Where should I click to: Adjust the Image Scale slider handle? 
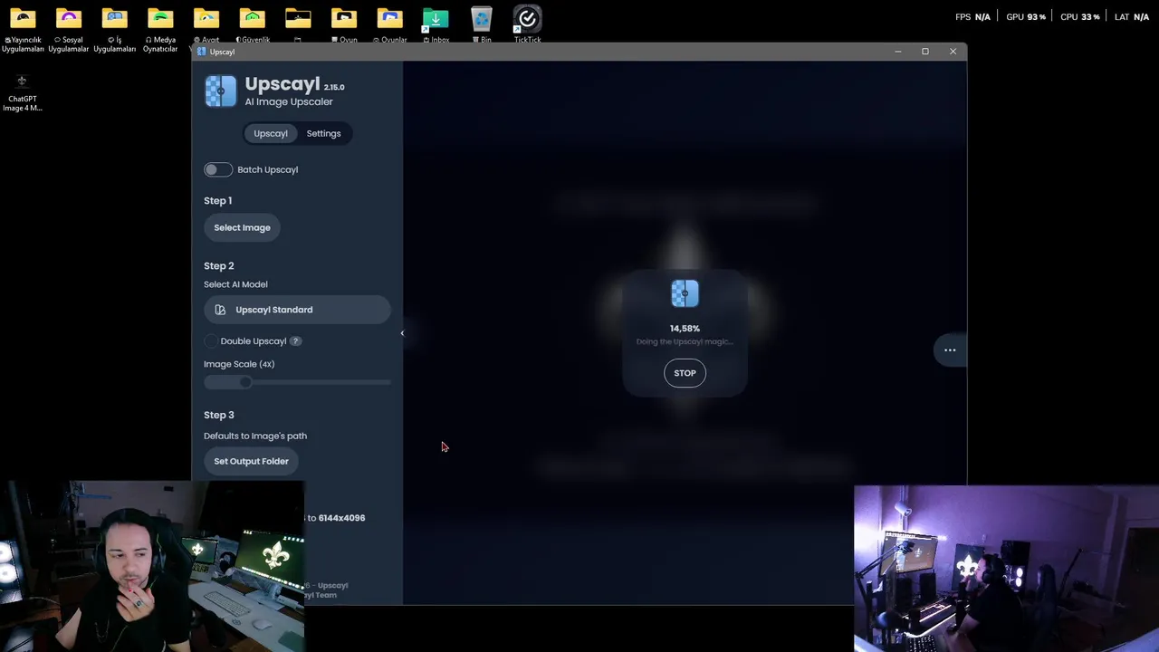(x=245, y=382)
